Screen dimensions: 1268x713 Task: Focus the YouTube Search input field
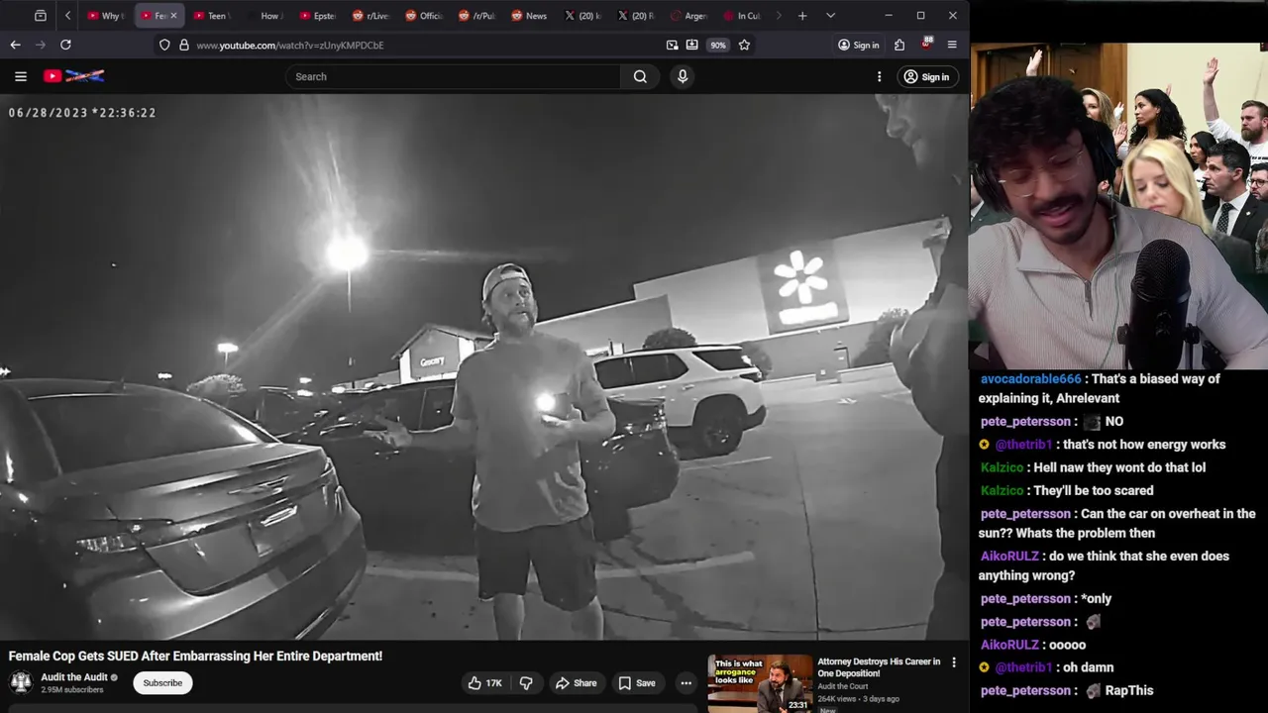[454, 76]
